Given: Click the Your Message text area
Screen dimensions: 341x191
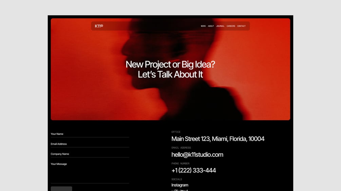Looking at the screenshot, I should 90,172.
